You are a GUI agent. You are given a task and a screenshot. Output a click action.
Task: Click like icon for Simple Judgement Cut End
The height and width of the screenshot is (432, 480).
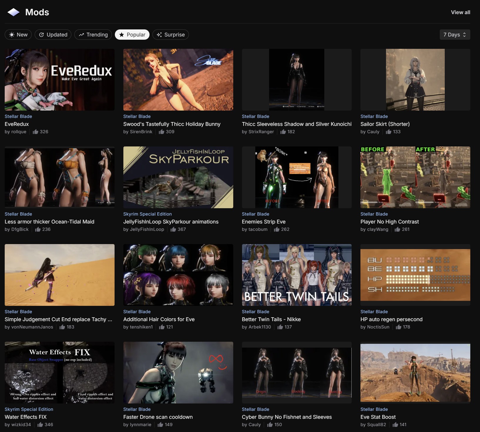click(62, 327)
